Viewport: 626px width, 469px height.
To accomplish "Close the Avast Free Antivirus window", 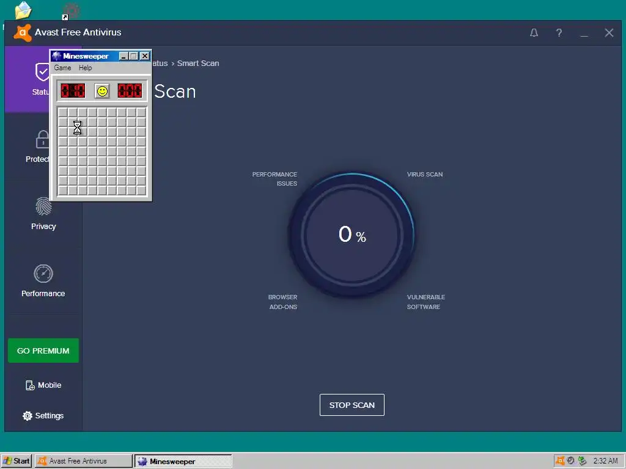I will tap(609, 33).
